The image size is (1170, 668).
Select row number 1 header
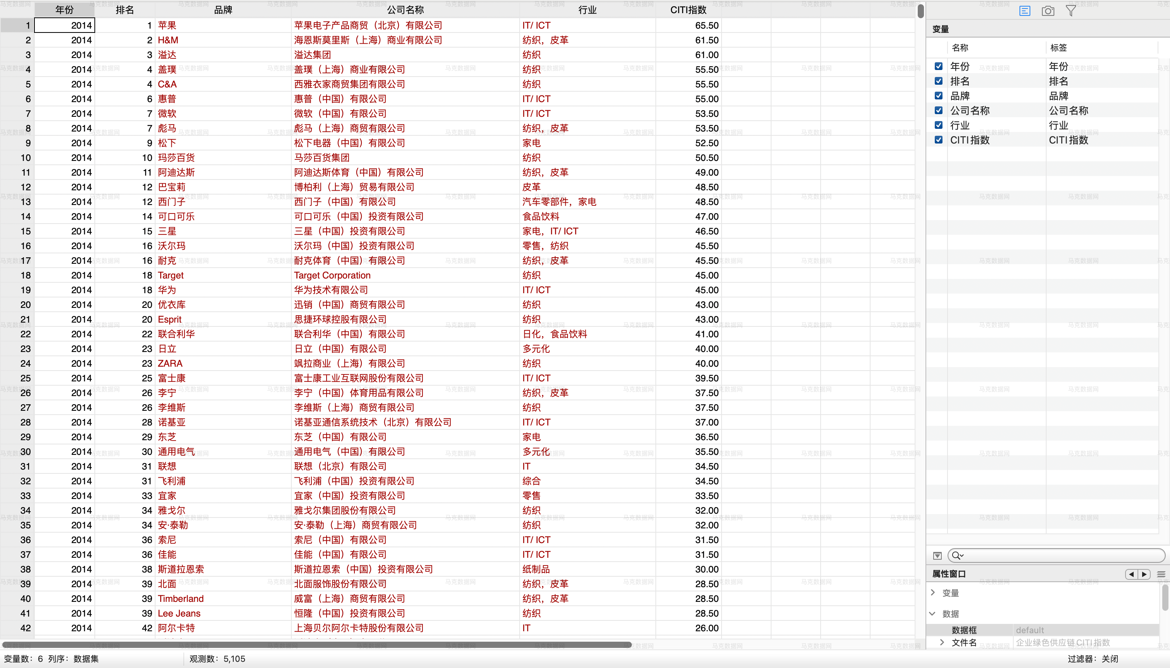click(x=17, y=25)
